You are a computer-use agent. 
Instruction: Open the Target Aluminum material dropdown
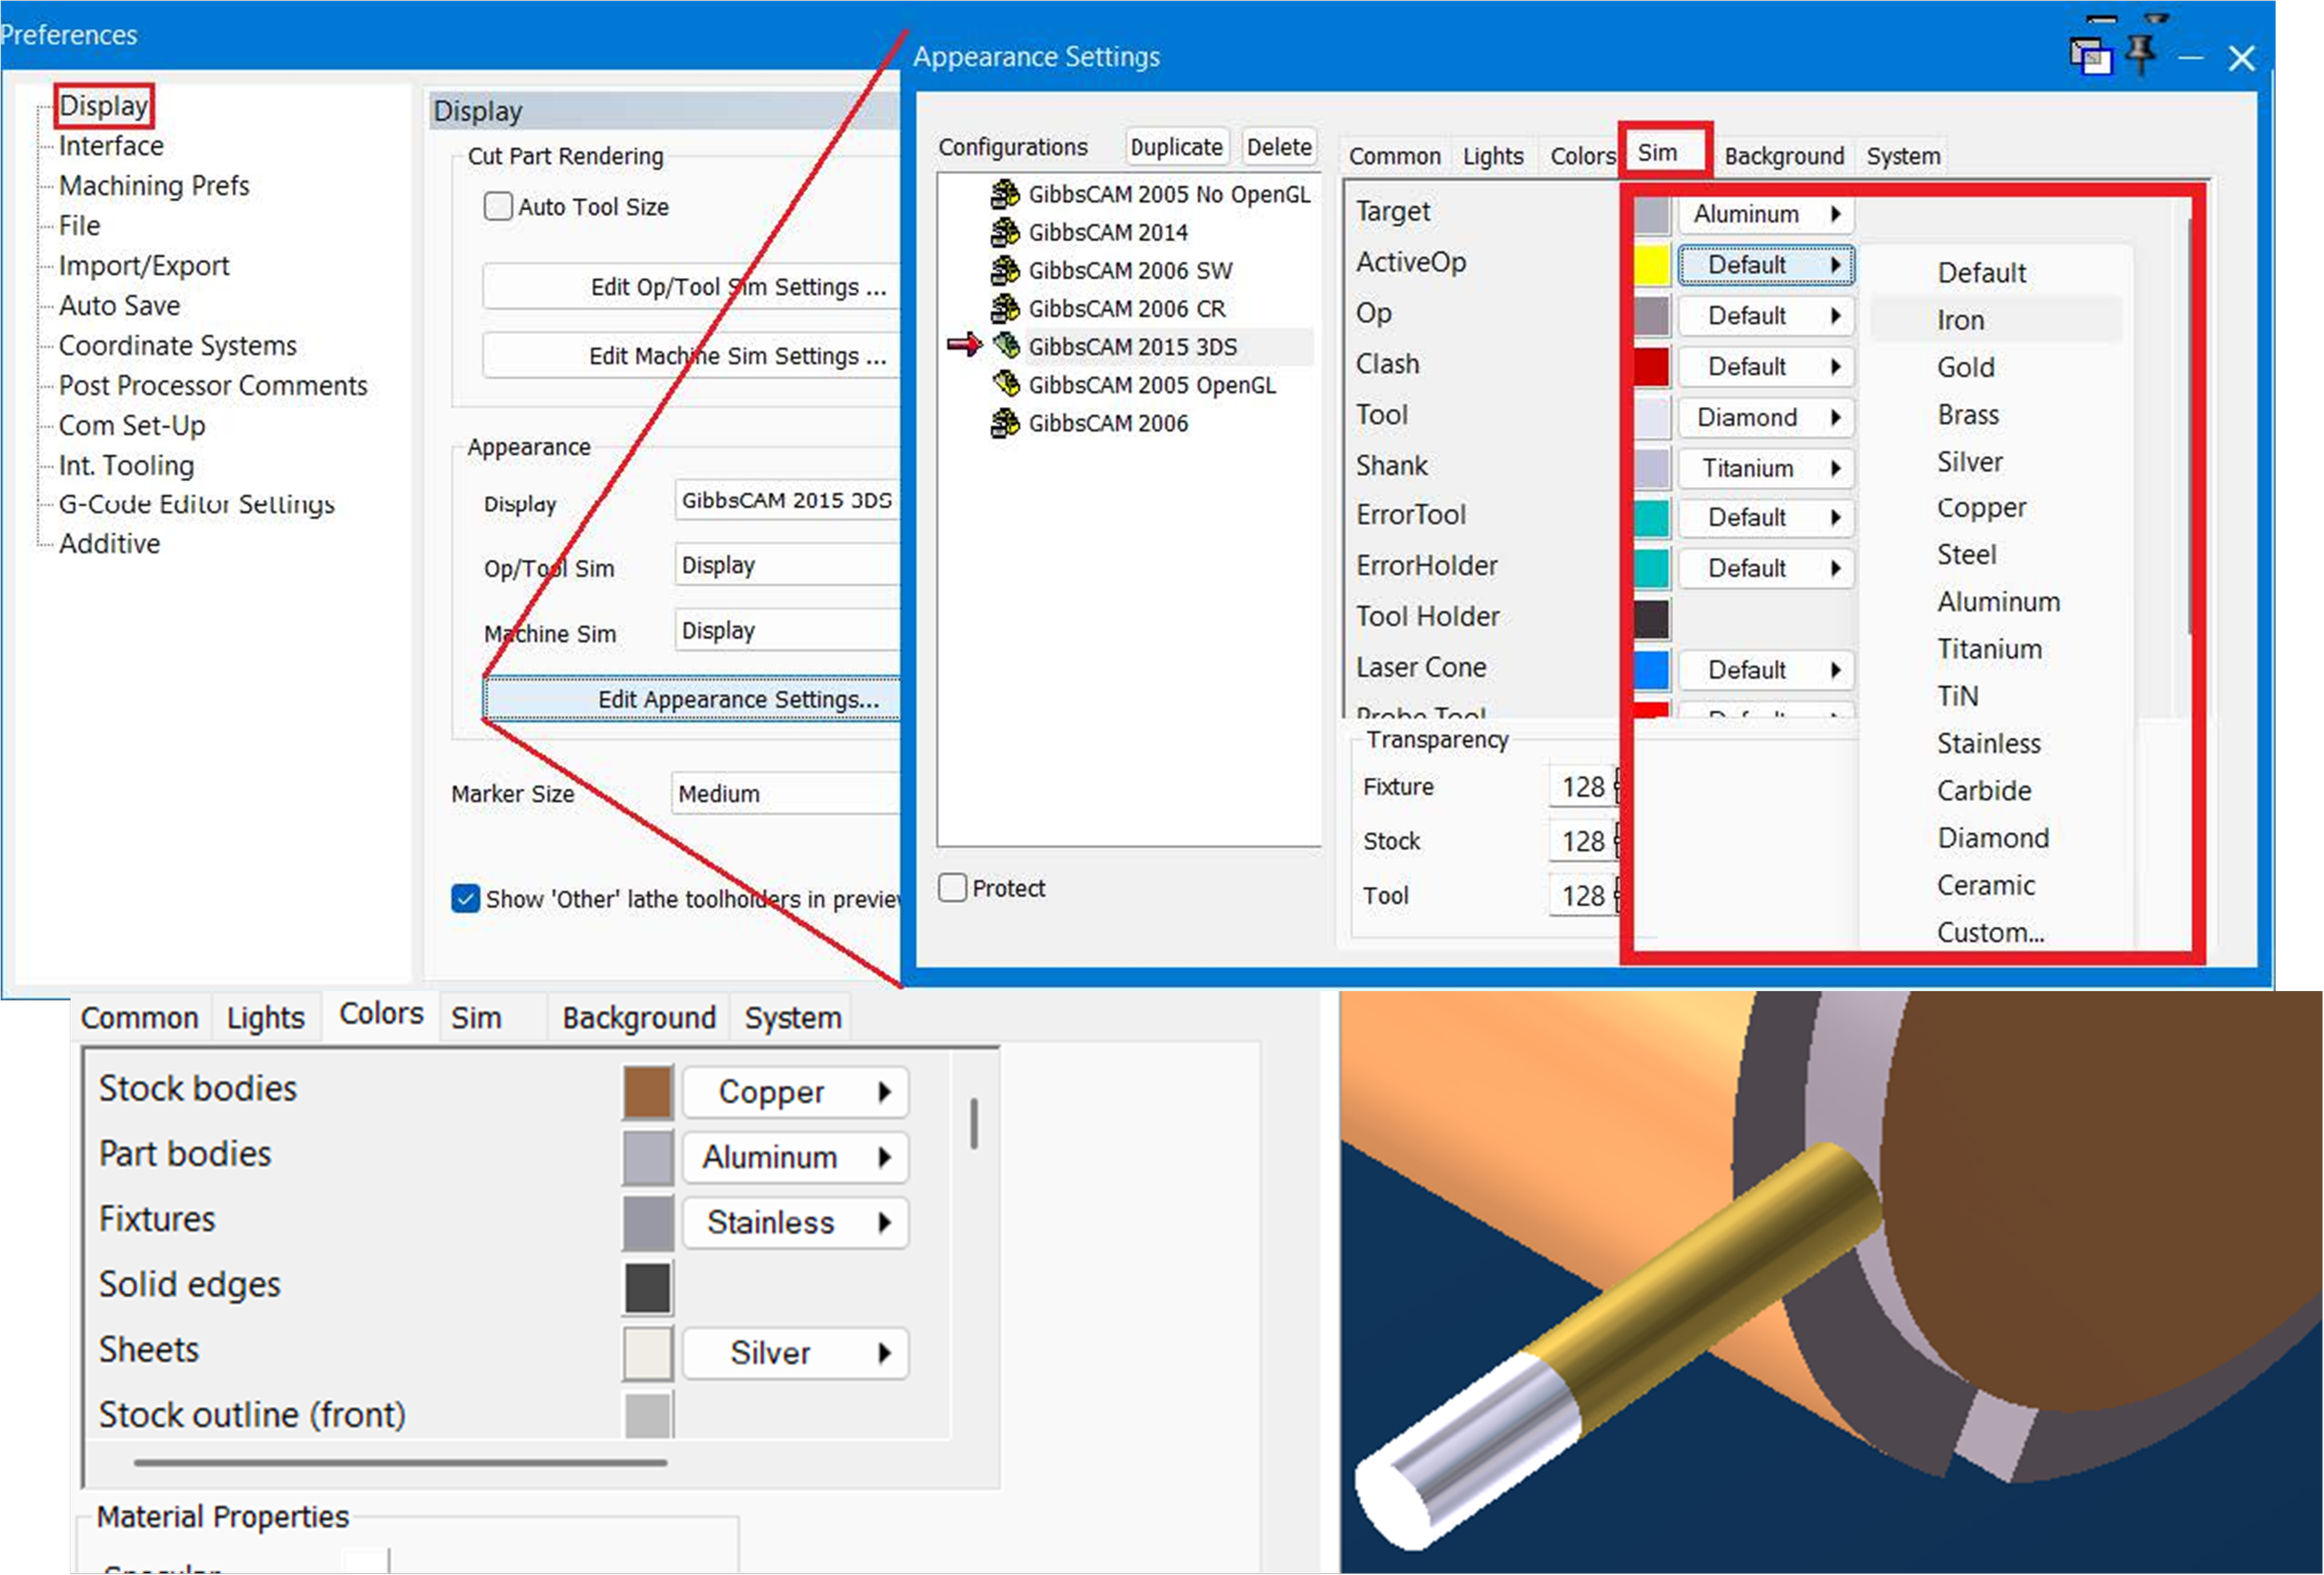click(1765, 214)
